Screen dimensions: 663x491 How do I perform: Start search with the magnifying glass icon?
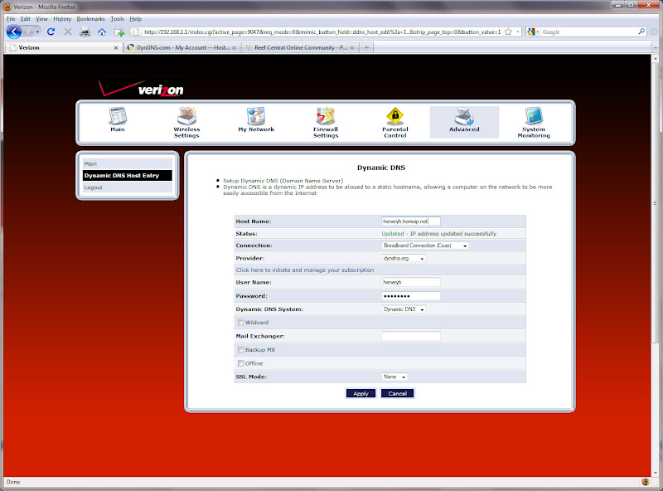tap(641, 32)
